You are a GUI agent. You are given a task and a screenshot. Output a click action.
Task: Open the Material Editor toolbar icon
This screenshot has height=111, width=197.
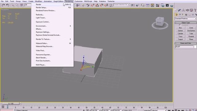(158, 5)
